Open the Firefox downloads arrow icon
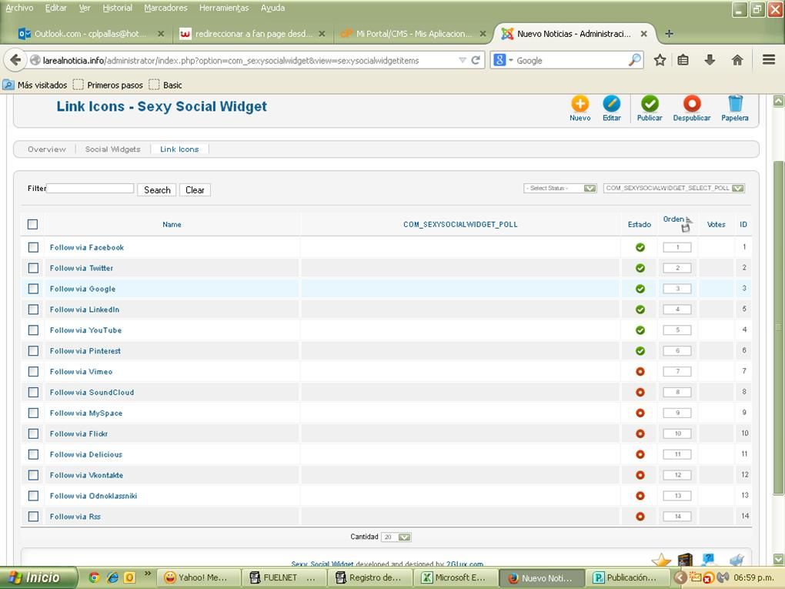 [710, 60]
